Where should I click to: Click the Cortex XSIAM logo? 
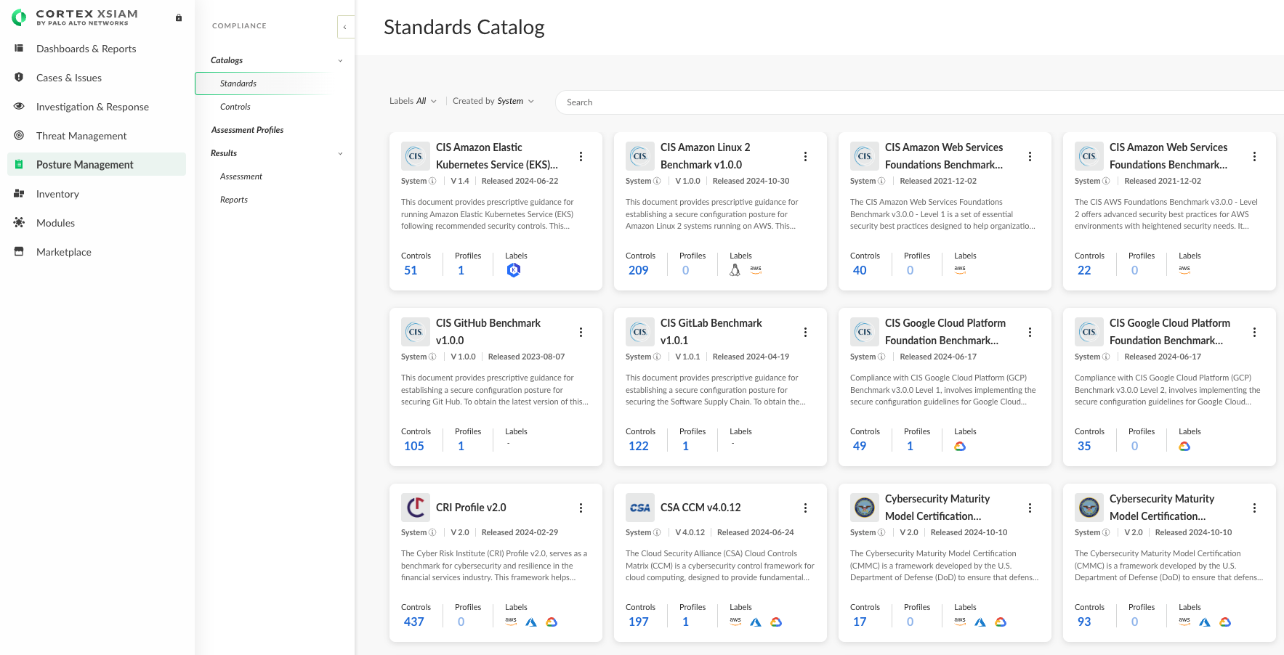click(75, 17)
